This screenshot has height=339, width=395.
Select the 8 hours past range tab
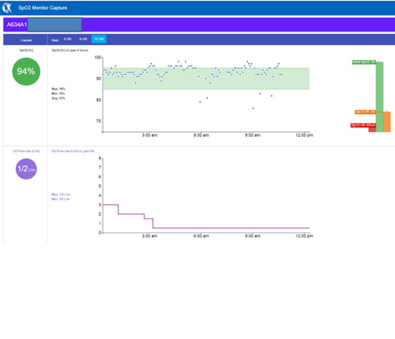coord(83,39)
